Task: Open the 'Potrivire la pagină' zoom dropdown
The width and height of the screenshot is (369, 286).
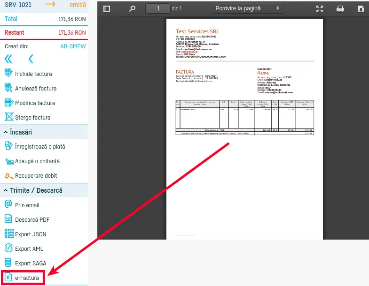Action: click(x=247, y=8)
